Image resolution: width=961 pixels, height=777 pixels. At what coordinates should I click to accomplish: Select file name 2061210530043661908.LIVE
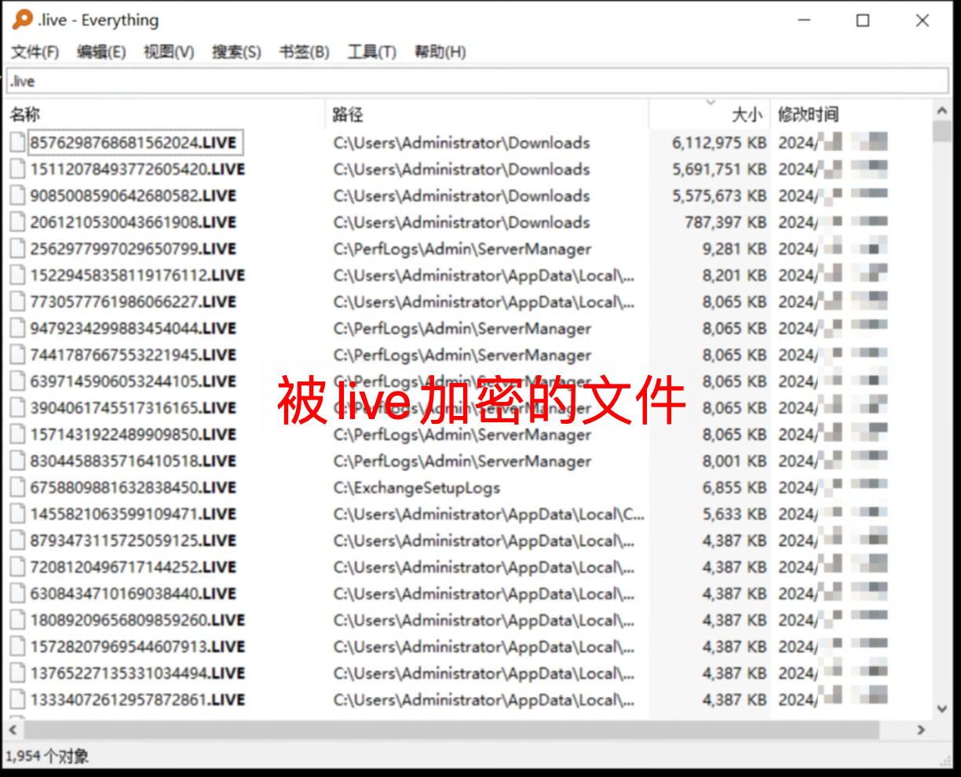[133, 222]
